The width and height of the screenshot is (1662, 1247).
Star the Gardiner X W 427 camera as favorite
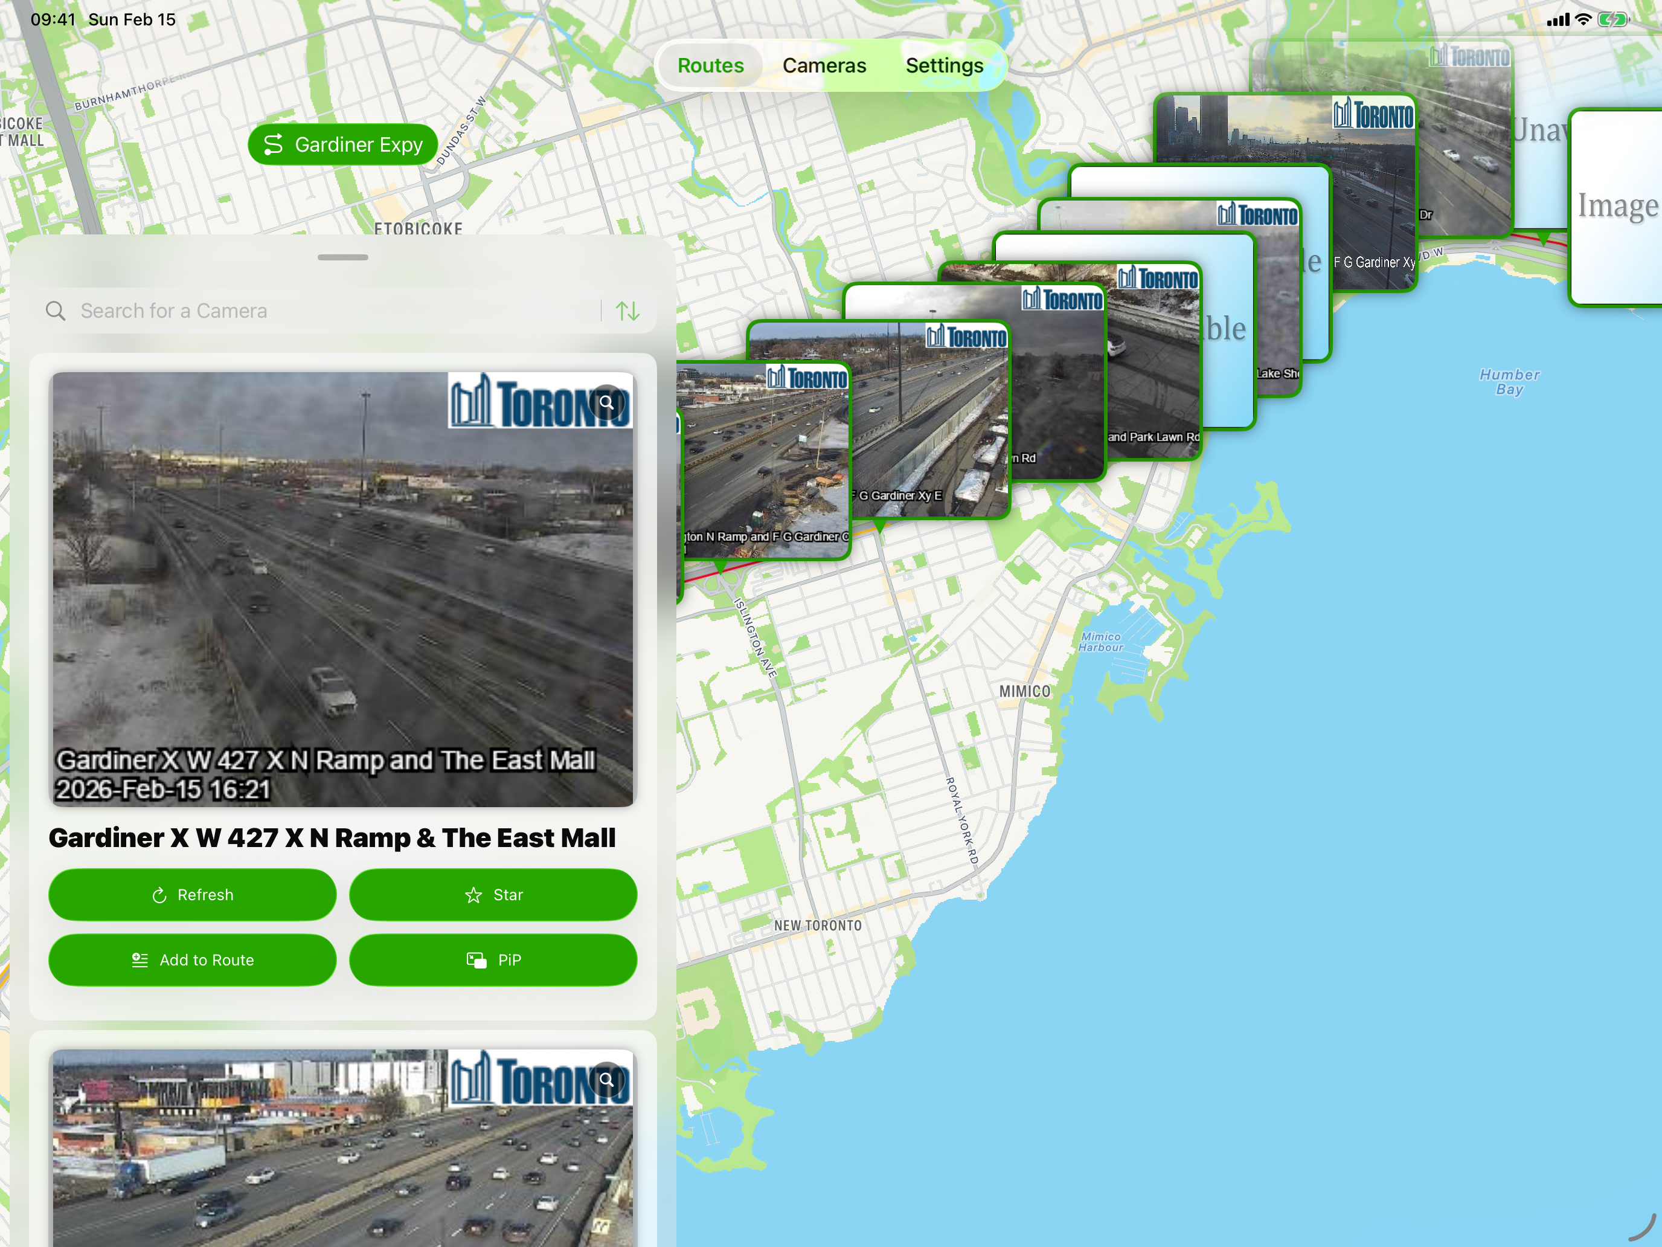pos(492,895)
